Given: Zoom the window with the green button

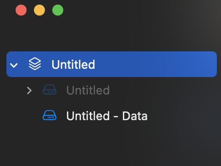Looking at the screenshot, I should click(x=58, y=10).
